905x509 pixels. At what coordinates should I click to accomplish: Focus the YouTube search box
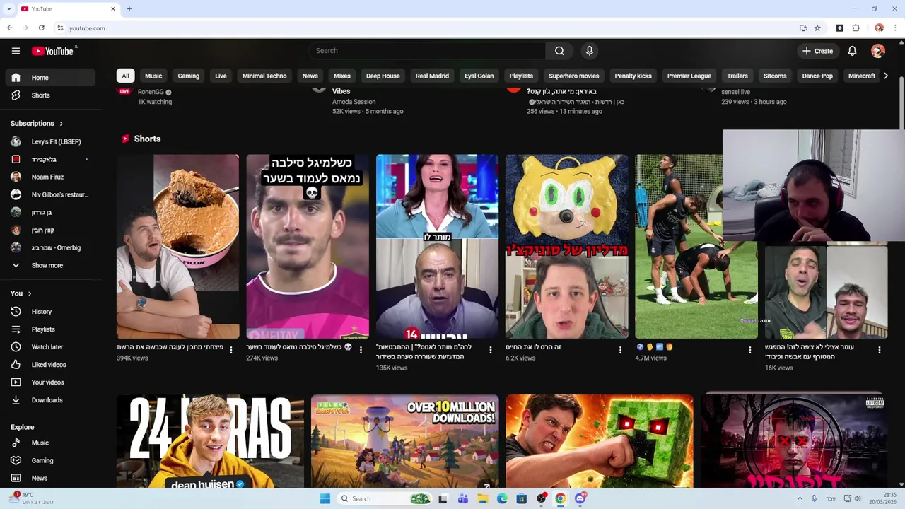427,51
